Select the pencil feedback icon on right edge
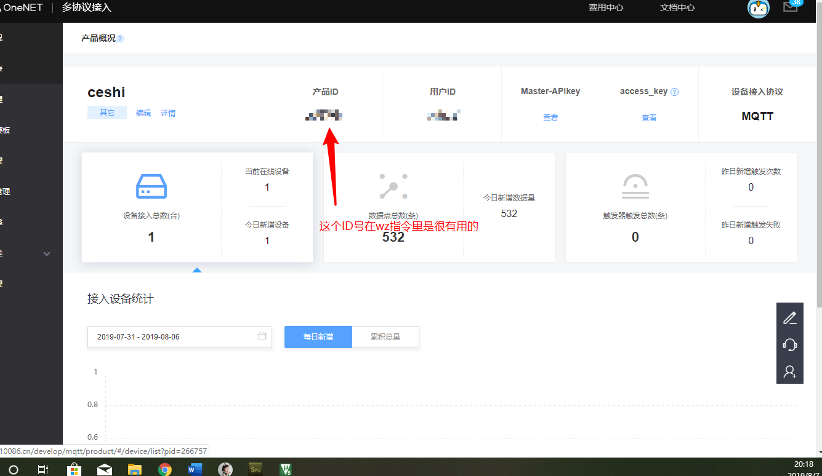This screenshot has height=476, width=822. (790, 317)
